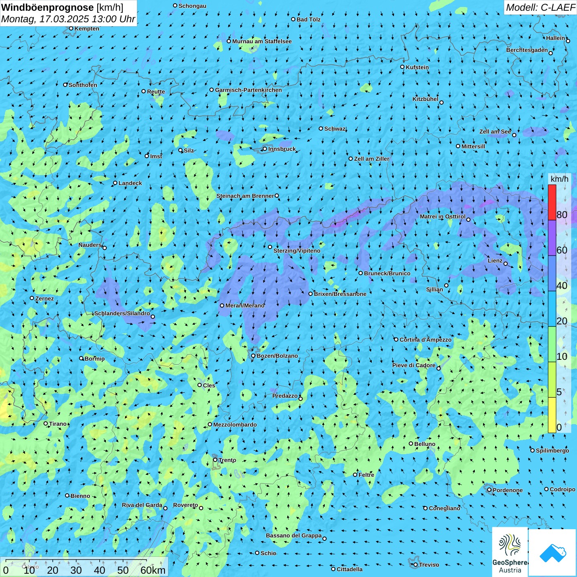The height and width of the screenshot is (577, 577).
Task: Click the Landeck city marker
Action: pyautogui.click(x=115, y=183)
